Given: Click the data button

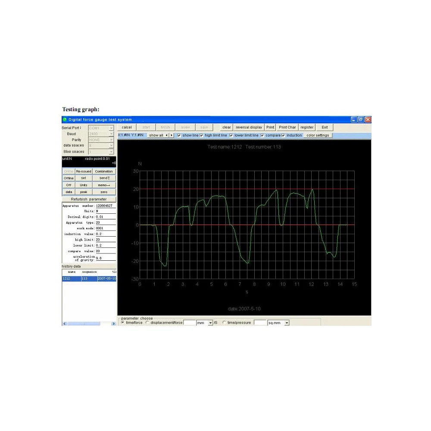Looking at the screenshot, I should [69, 192].
